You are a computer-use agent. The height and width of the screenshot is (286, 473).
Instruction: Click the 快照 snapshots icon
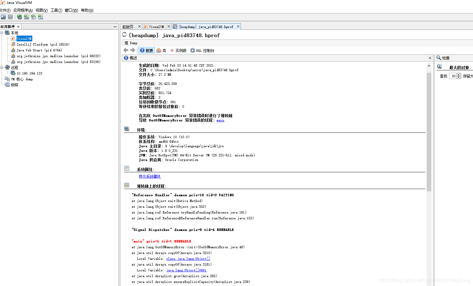pos(7,85)
